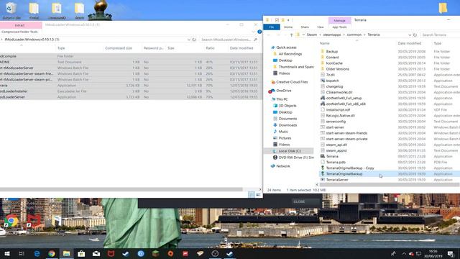Switch to details view in tModLoader window
The width and height of the screenshot is (460, 259).
point(252,194)
